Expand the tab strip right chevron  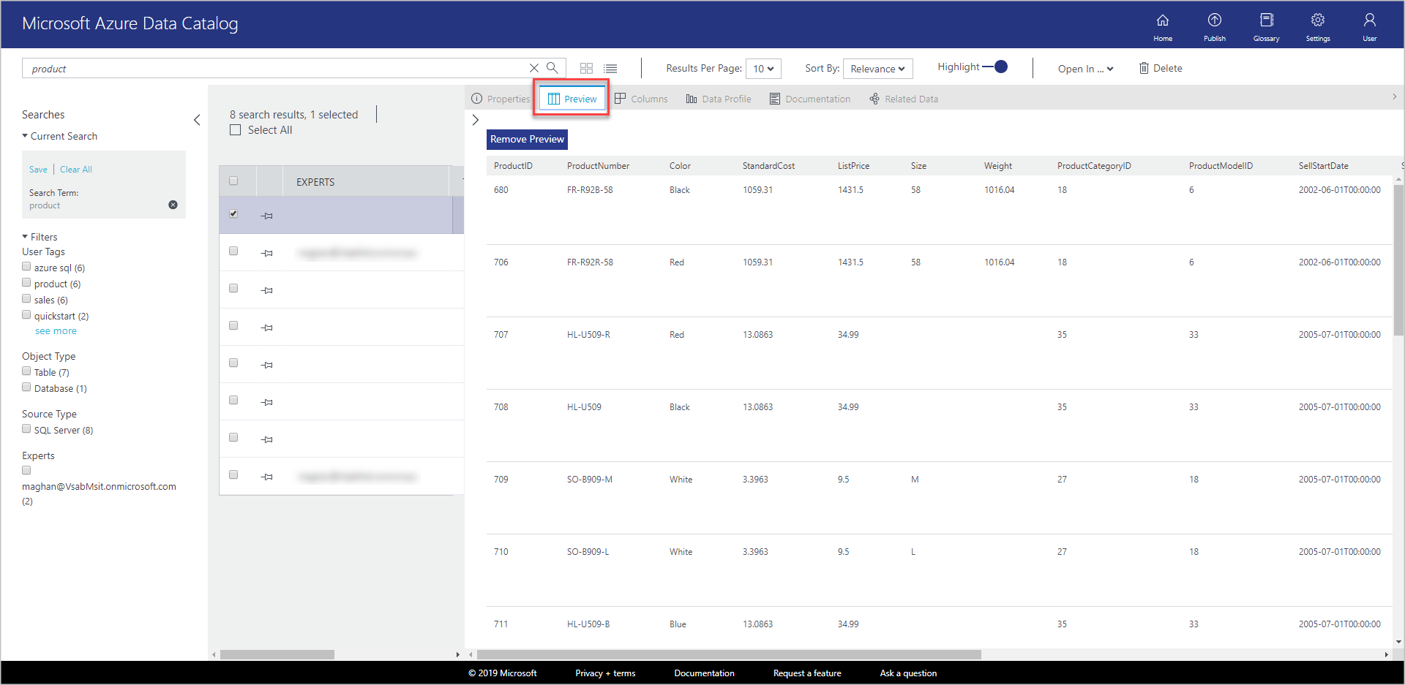click(x=1394, y=96)
